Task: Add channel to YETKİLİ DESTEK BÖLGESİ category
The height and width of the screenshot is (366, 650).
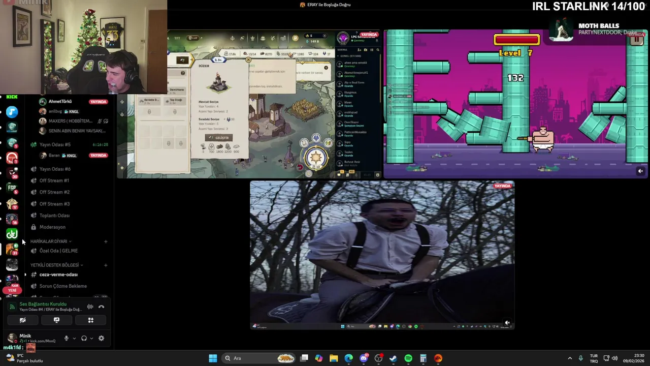Action: 106,265
